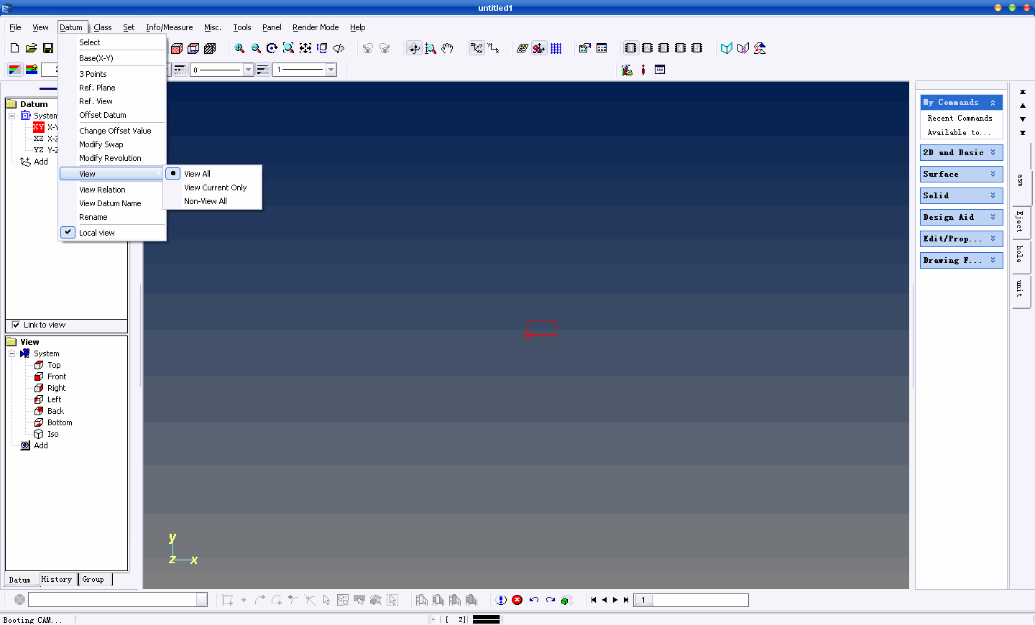1035x625 pixels.
Task: Expand the Design Aid command group
Action: point(961,217)
